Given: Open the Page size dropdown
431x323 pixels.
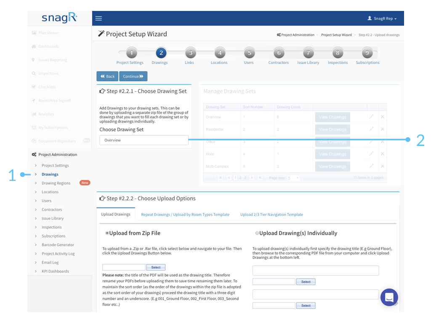Looking at the screenshot, I should (293, 178).
